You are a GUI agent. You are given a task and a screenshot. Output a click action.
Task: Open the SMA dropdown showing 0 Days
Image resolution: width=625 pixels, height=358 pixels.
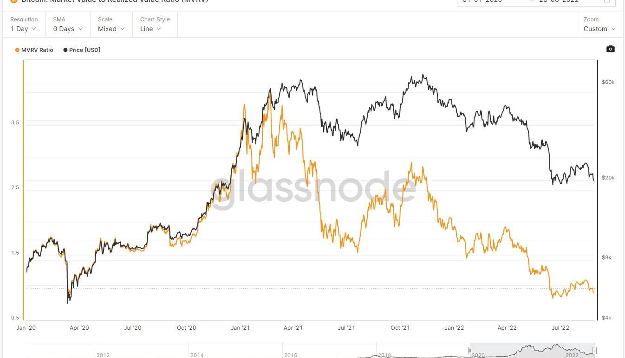(67, 29)
